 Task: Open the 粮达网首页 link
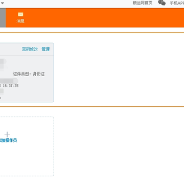coord(143,3)
